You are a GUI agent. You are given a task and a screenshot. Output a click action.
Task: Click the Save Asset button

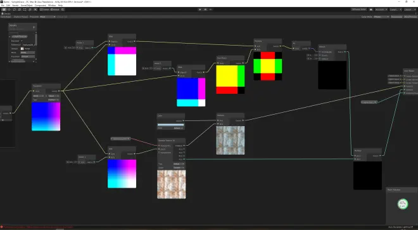[x=6, y=17]
